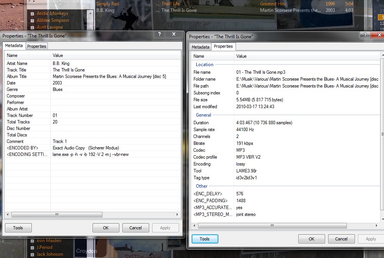Click right dialog scrollbar right arrow
The width and height of the screenshot is (384, 258).
(377, 226)
